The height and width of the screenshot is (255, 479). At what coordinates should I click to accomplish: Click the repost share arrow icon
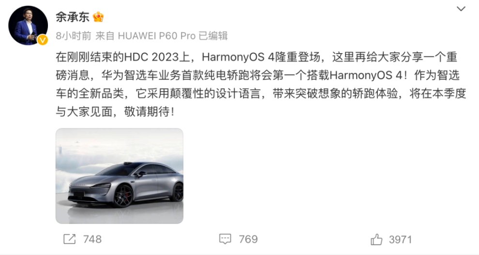[x=69, y=239]
